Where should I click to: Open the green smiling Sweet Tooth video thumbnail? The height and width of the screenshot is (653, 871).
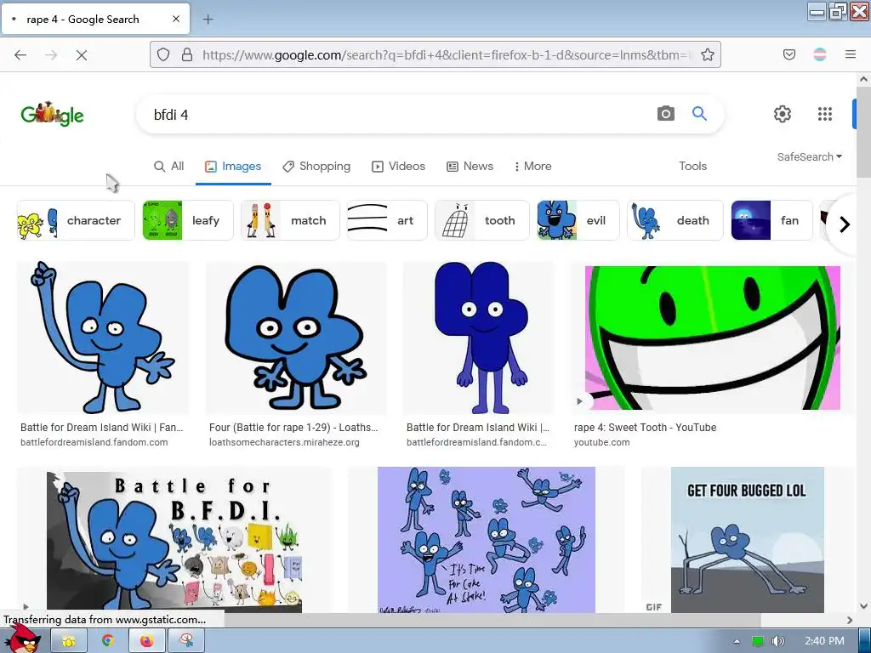click(713, 338)
